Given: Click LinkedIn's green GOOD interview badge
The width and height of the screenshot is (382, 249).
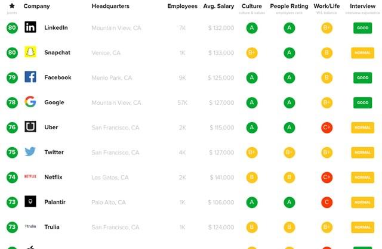Looking at the screenshot, I should click(362, 27).
